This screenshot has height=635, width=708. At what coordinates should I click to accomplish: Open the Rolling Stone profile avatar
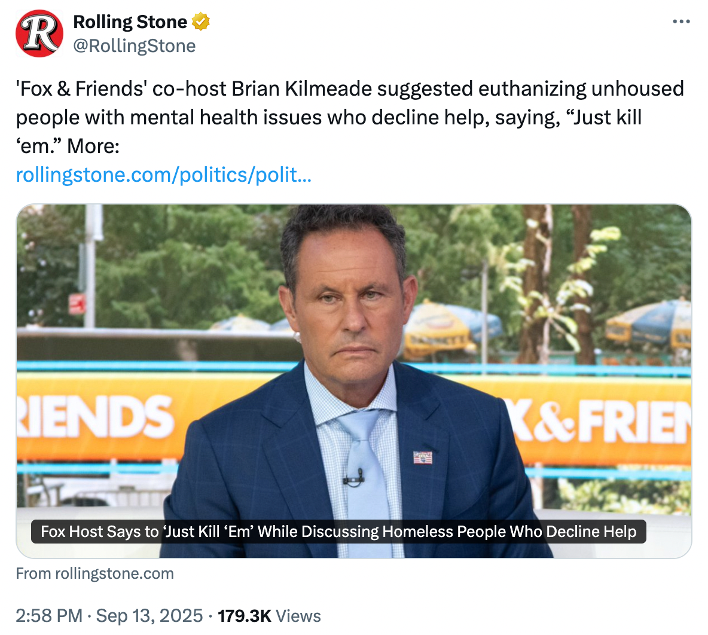39,33
